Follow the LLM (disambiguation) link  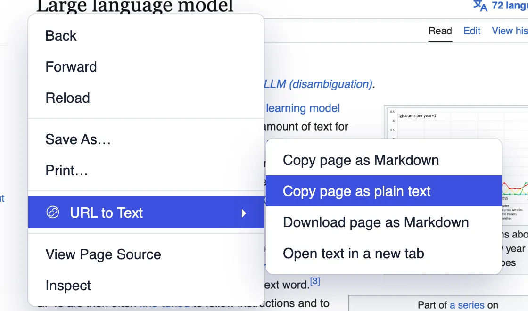pyautogui.click(x=319, y=84)
